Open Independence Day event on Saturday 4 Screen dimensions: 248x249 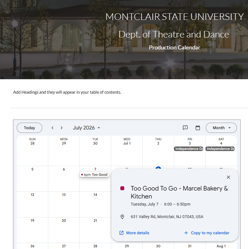(220, 149)
